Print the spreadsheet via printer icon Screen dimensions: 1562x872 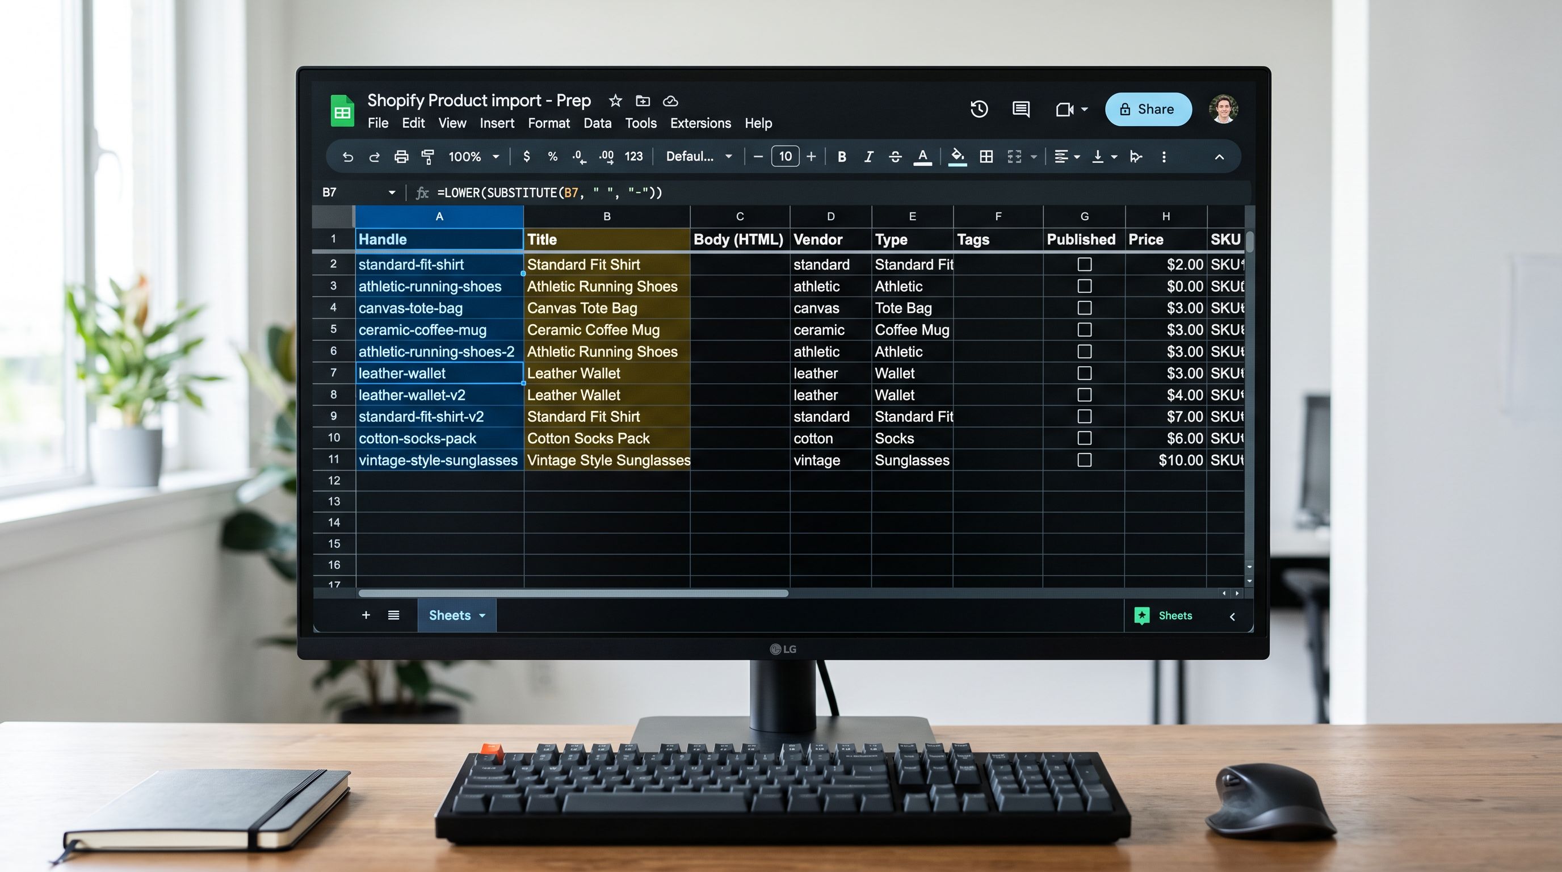401,157
